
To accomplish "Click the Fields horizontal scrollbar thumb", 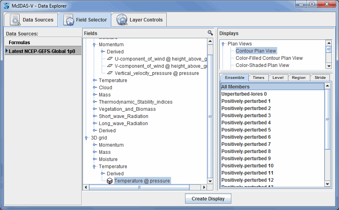I will point(139,187).
